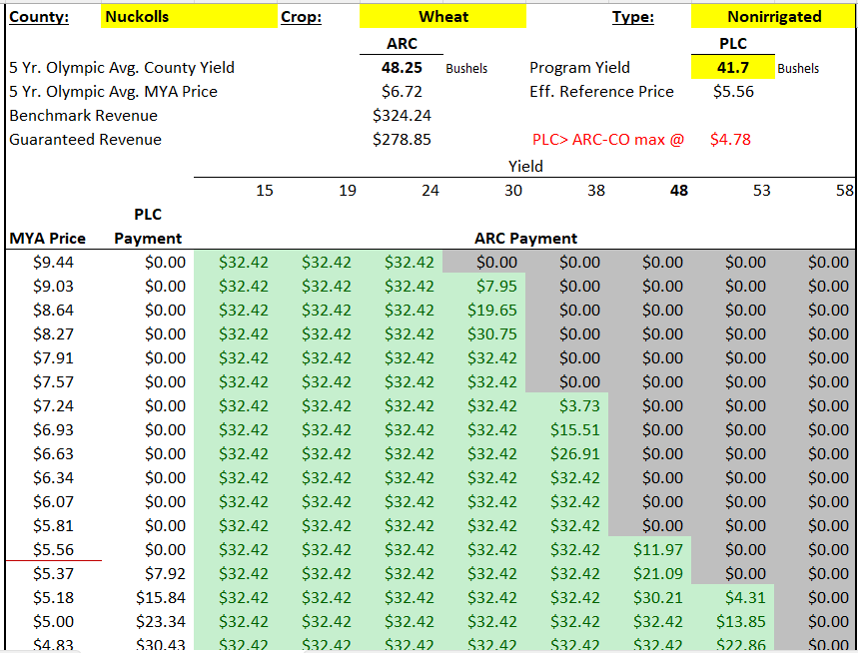Select the Benchmark Revenue value $324.24

point(402,116)
